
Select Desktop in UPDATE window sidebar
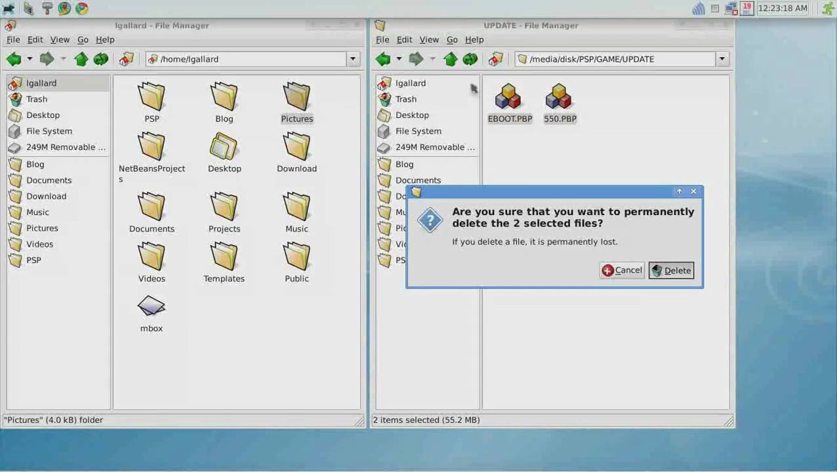pyautogui.click(x=428, y=115)
